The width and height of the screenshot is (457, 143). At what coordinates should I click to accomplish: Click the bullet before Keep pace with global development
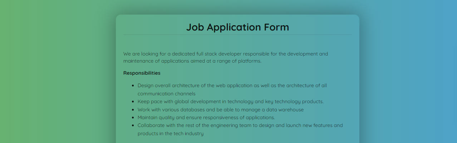(x=133, y=102)
